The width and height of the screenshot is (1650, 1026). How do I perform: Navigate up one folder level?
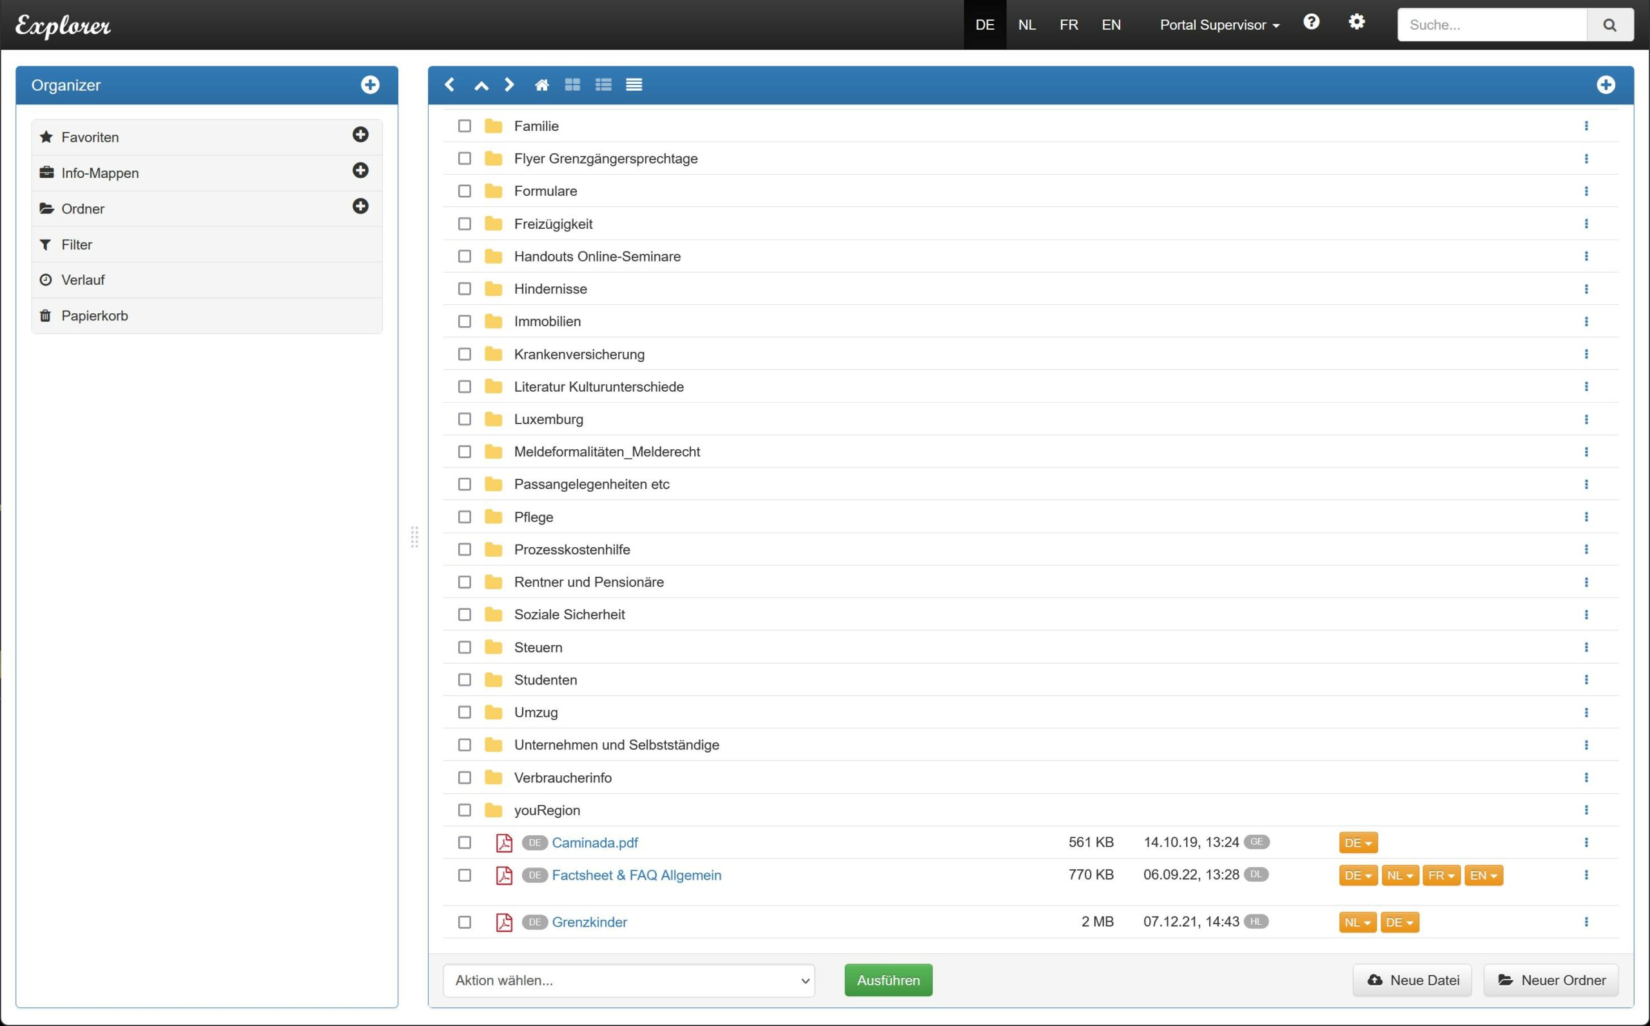tap(481, 86)
